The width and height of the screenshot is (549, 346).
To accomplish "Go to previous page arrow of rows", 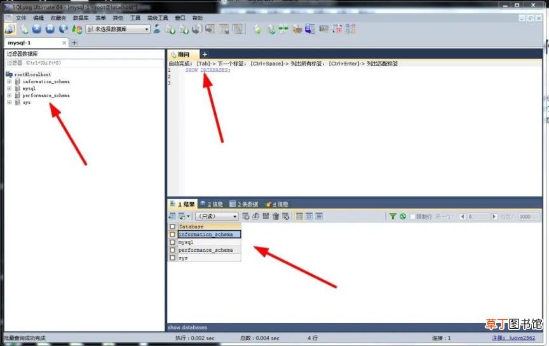I will pos(463,217).
